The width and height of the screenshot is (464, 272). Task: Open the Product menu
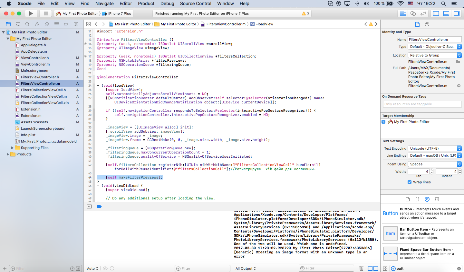(146, 4)
